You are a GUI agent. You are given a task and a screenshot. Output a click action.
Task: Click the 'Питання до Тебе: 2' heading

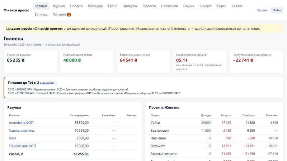(x=23, y=83)
